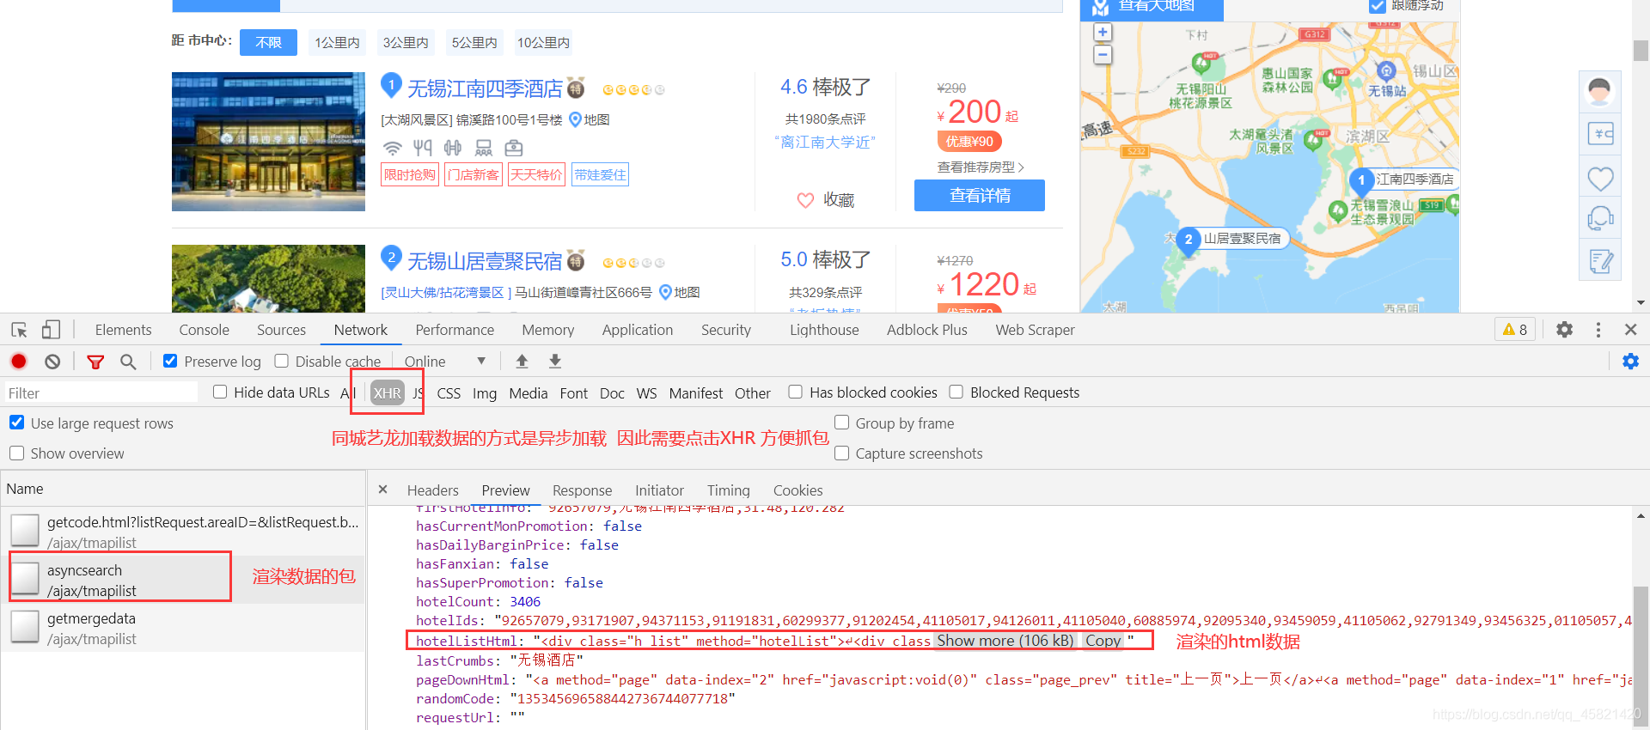
Task: Click Copy next to hotelListHtml
Action: point(1103,641)
